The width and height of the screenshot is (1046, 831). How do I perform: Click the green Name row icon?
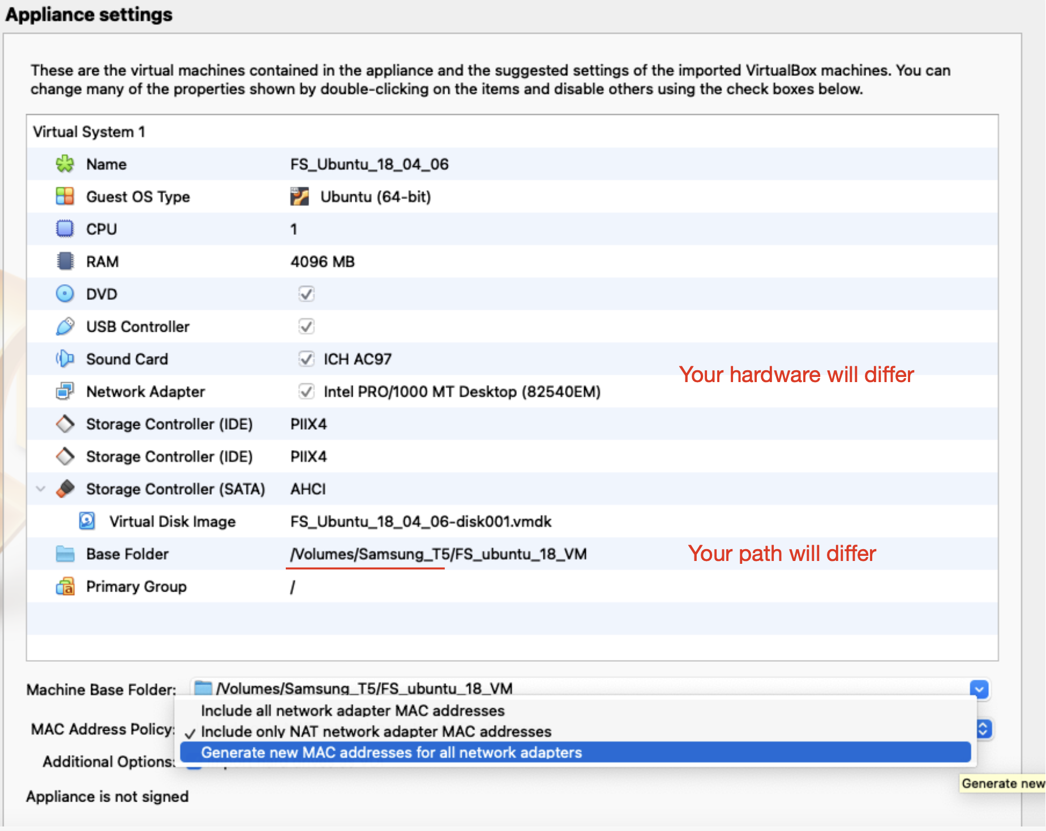click(65, 164)
